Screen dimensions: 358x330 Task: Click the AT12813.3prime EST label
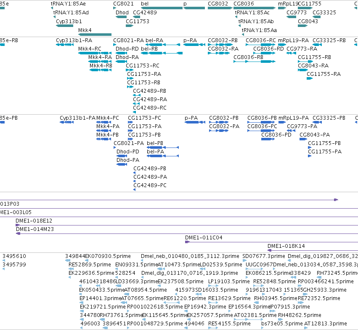[326, 324]
